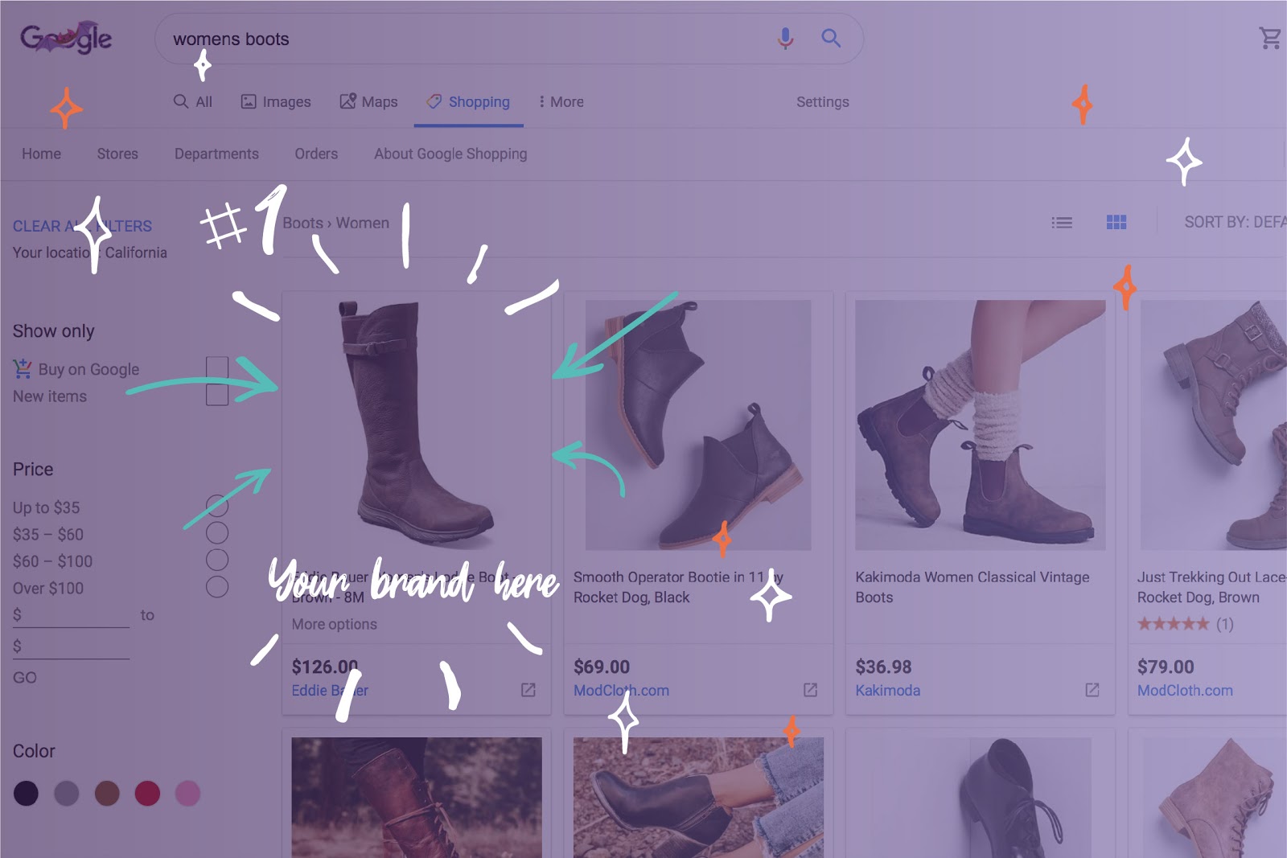The height and width of the screenshot is (858, 1287).
Task: Click the search magnifier icon
Action: coord(831,38)
